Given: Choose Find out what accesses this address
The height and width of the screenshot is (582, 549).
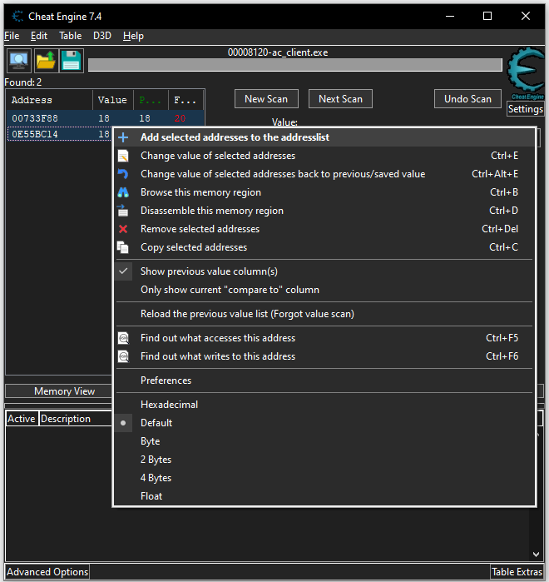Looking at the screenshot, I should point(324,338).
